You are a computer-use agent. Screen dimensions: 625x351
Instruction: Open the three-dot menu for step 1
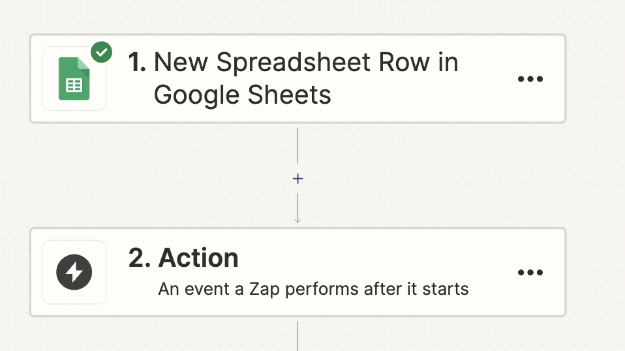pyautogui.click(x=530, y=79)
